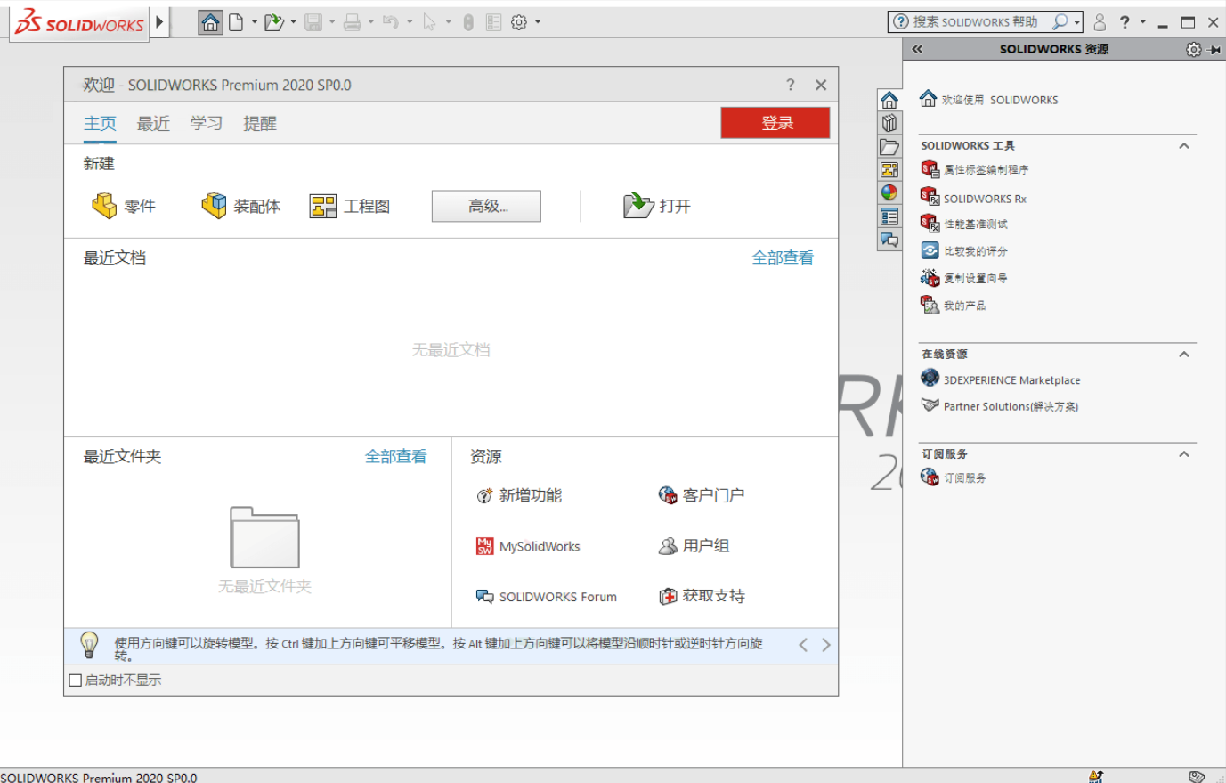Open dropdown arrow next to Open icon
The height and width of the screenshot is (783, 1226).
(x=294, y=22)
